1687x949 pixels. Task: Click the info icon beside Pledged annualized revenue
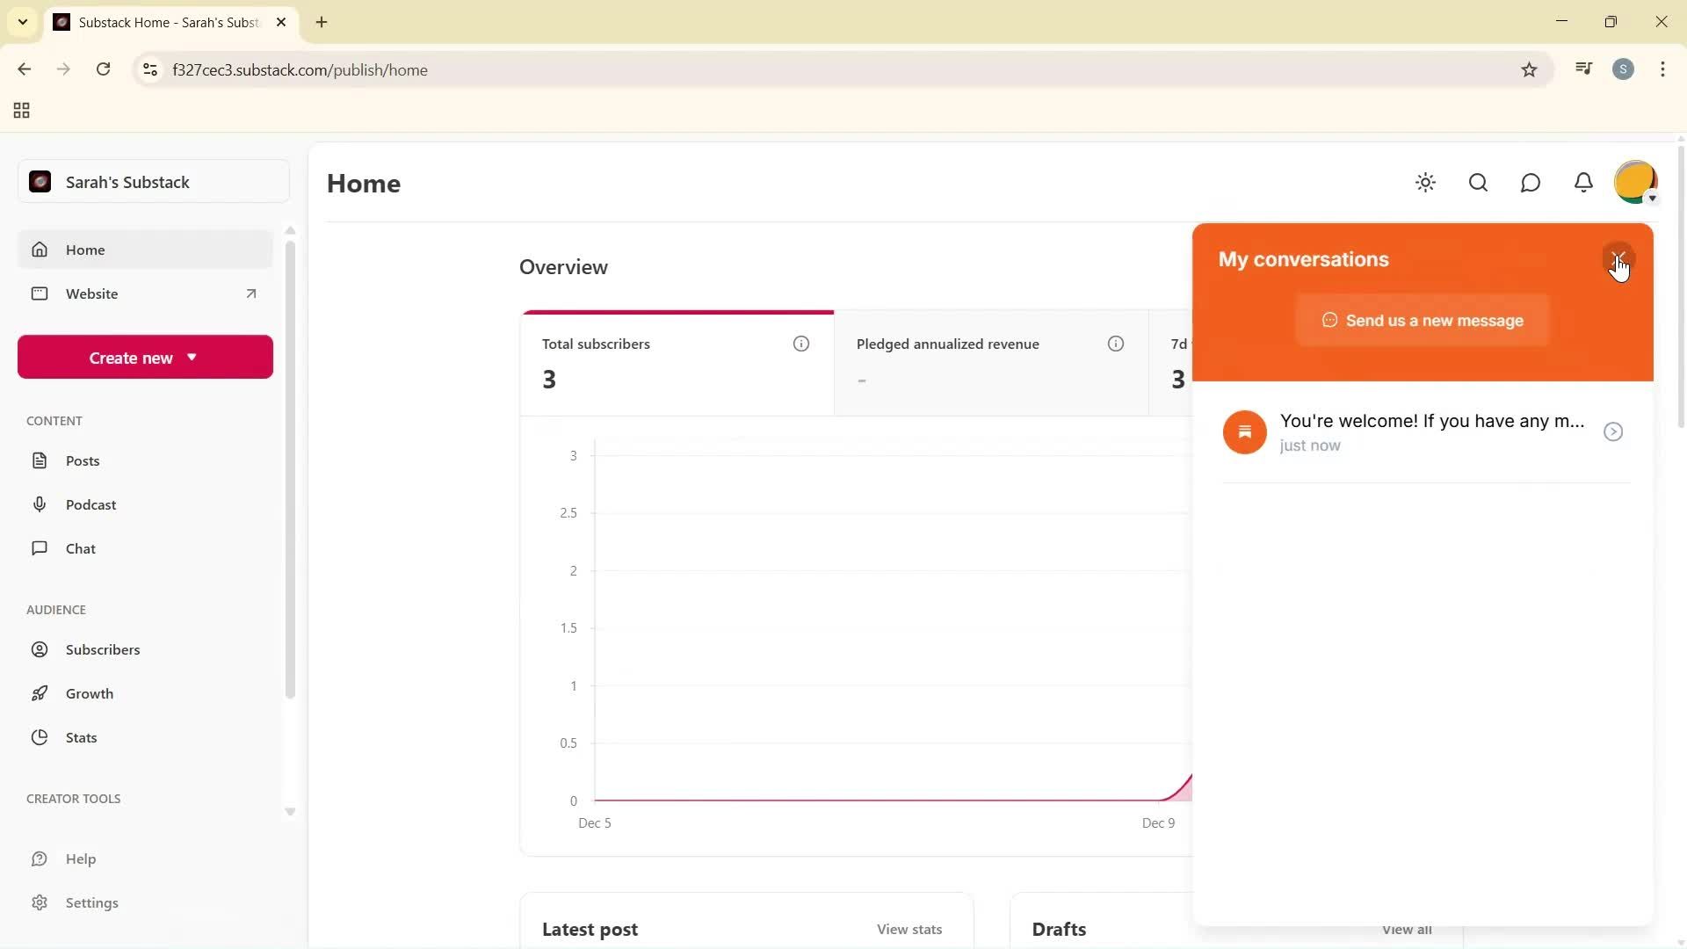click(x=1116, y=344)
